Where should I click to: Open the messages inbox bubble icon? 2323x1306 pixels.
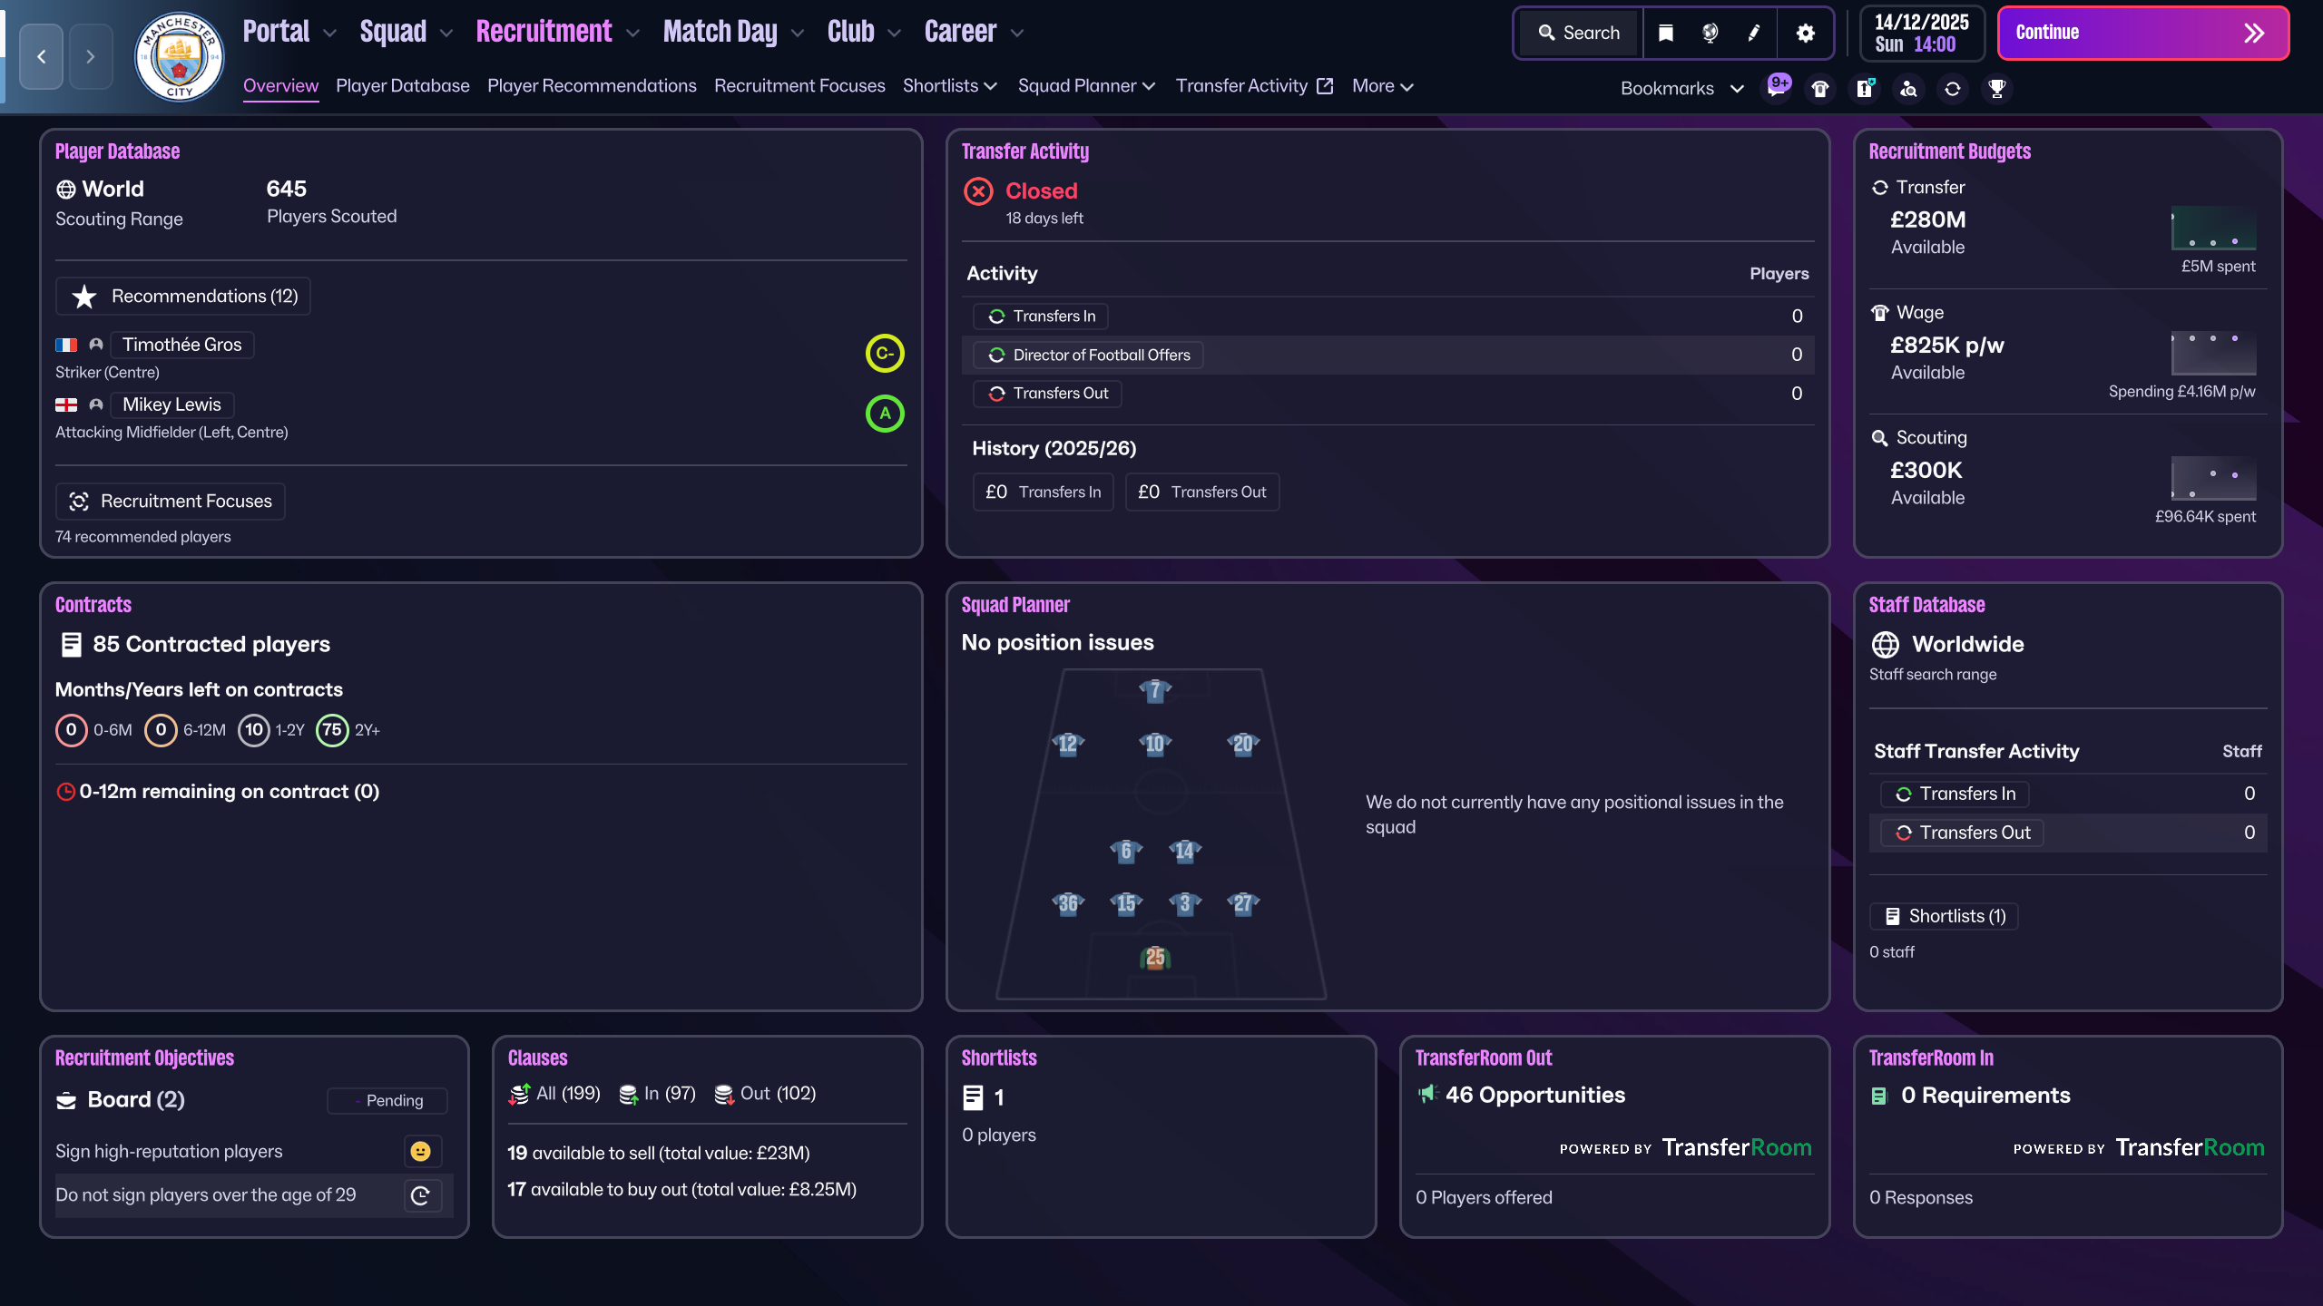[1776, 89]
